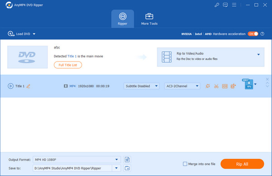Screen dimensions: 272x176
Task: Move Title 1 up in the list
Action: pyautogui.click(x=267, y=83)
